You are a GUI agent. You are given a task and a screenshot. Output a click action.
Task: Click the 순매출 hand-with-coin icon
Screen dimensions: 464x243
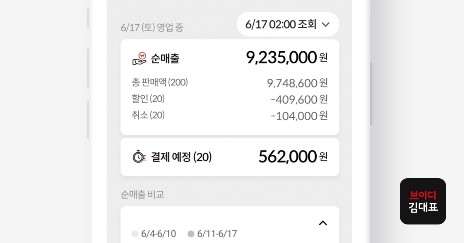click(140, 58)
